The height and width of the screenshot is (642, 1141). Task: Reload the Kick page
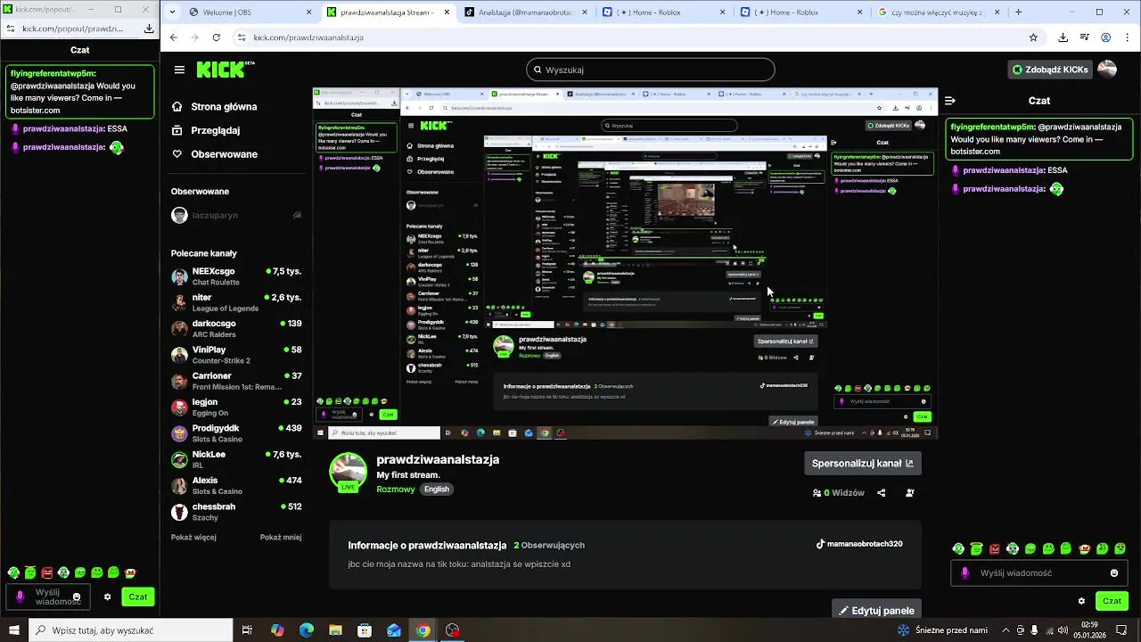216,37
